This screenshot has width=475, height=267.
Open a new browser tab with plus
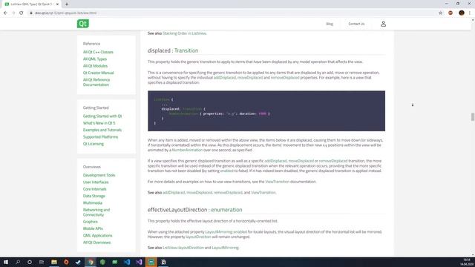[67, 4]
